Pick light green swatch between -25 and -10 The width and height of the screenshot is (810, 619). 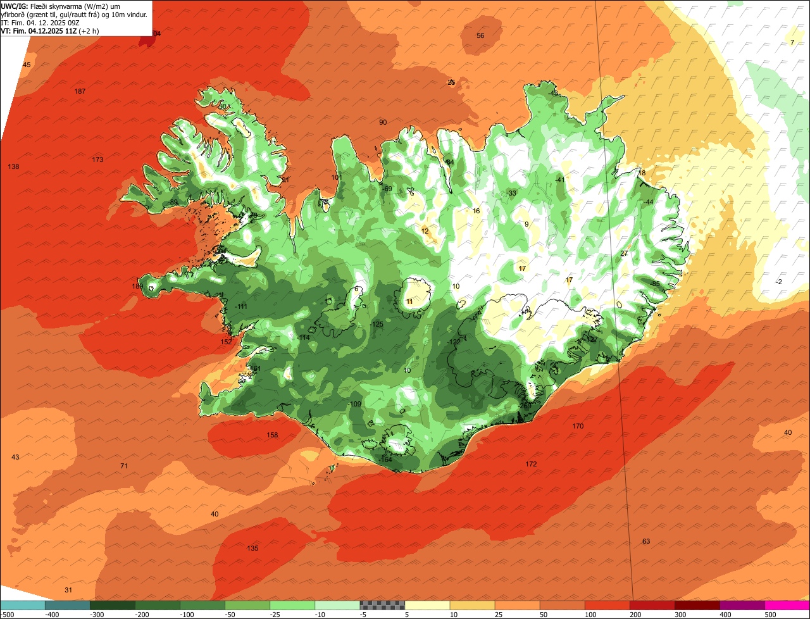pos(292,605)
